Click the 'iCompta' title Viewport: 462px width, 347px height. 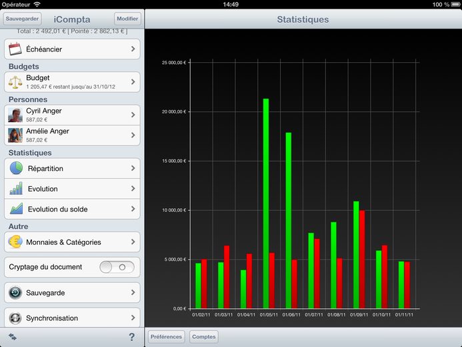pyautogui.click(x=72, y=19)
